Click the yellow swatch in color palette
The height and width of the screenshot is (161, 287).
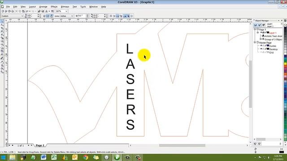coord(285,64)
